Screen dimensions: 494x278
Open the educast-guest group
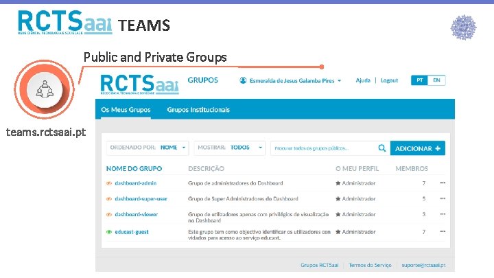coord(131,232)
